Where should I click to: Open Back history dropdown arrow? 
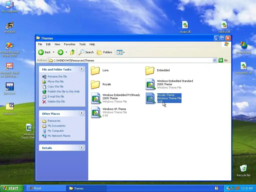[53, 52]
